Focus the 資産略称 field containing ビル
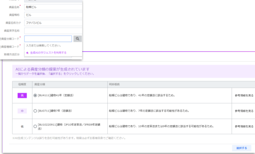 tap(54, 15)
